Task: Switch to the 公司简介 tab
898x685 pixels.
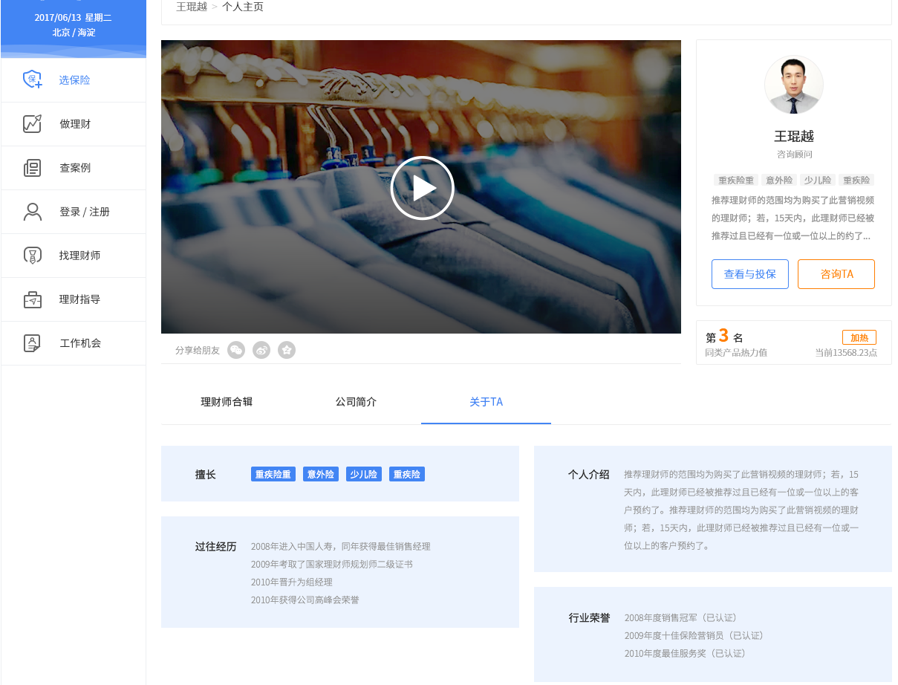Action: pos(356,401)
